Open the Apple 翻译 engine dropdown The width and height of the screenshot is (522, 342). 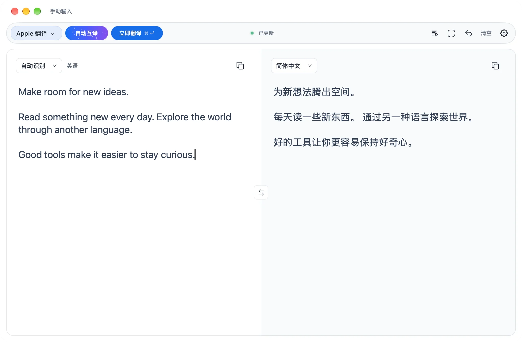[36, 33]
